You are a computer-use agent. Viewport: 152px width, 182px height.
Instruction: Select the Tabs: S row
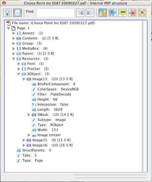30,156
